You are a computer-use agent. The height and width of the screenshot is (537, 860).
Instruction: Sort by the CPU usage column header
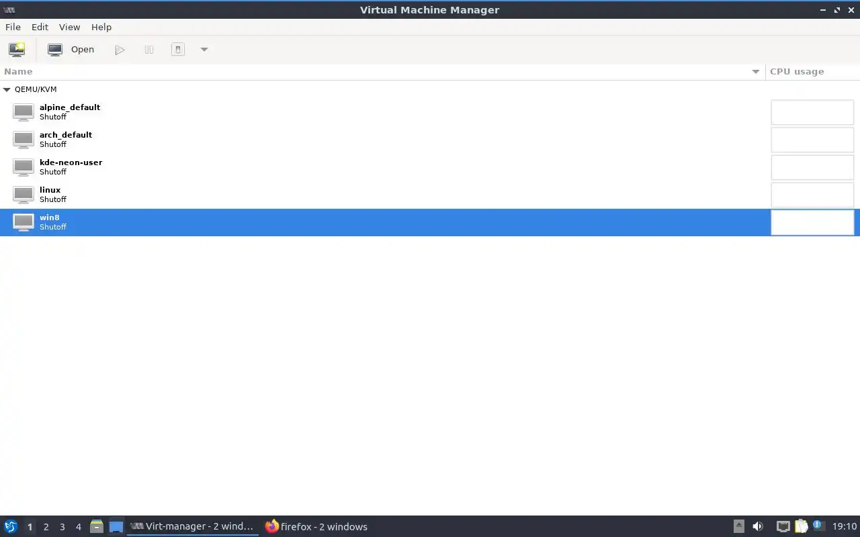[x=813, y=72]
